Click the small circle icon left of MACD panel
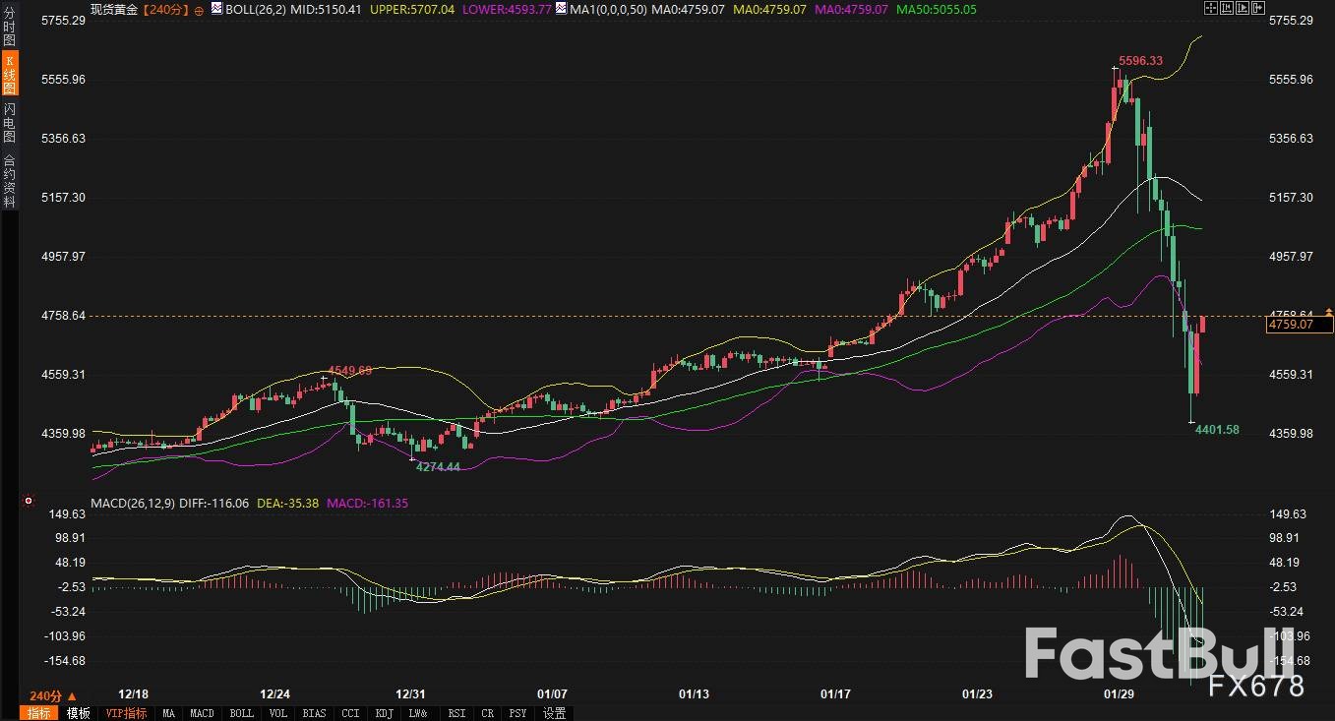The width and height of the screenshot is (1335, 721). coord(30,502)
